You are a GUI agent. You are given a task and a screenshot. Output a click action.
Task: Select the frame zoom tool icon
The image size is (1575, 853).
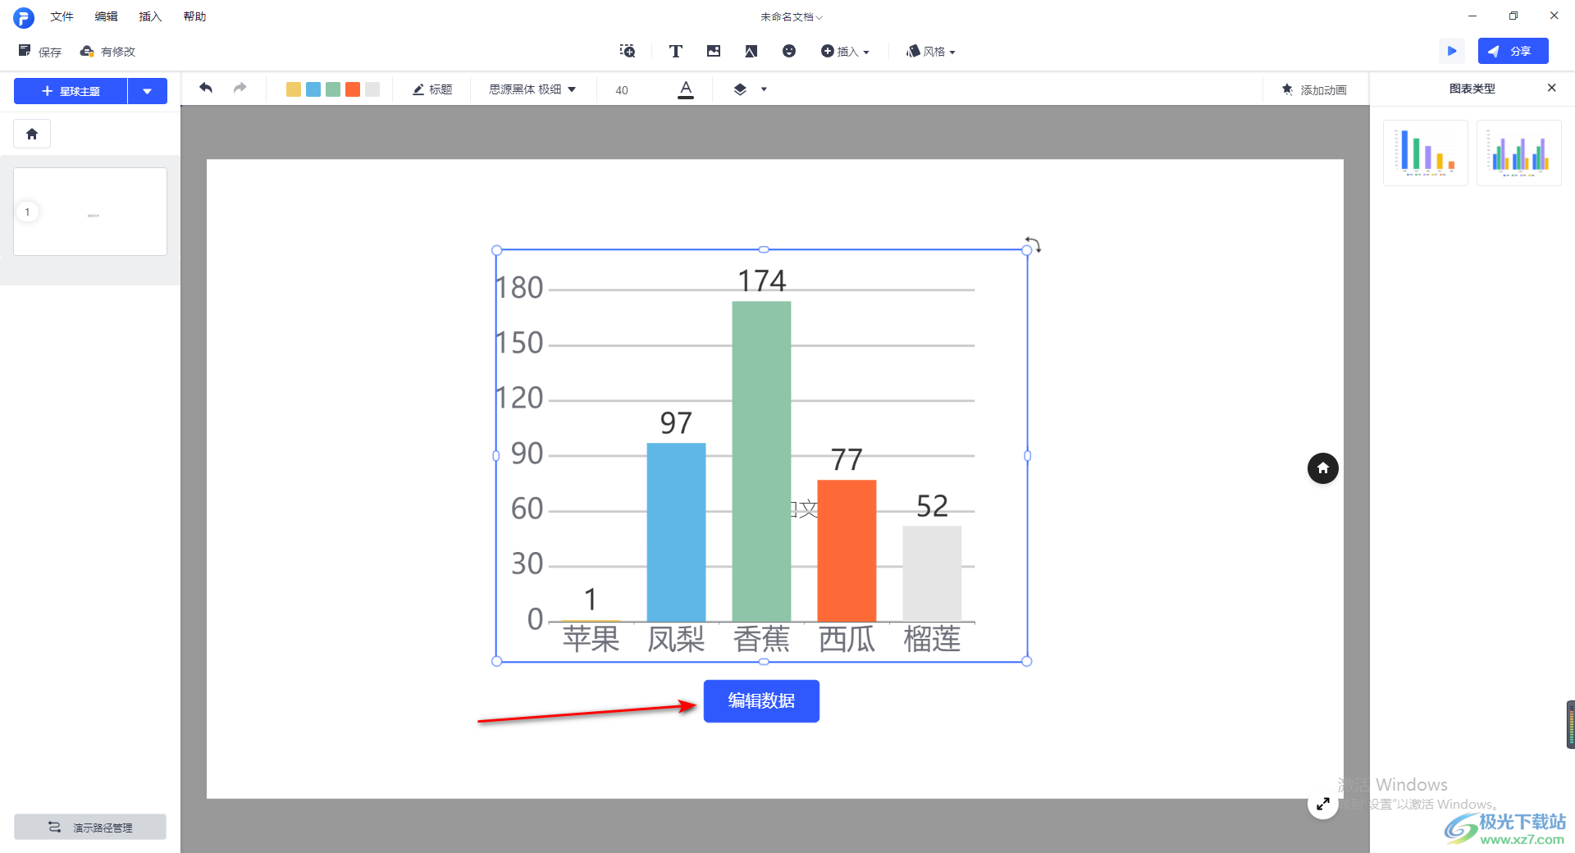tap(628, 51)
